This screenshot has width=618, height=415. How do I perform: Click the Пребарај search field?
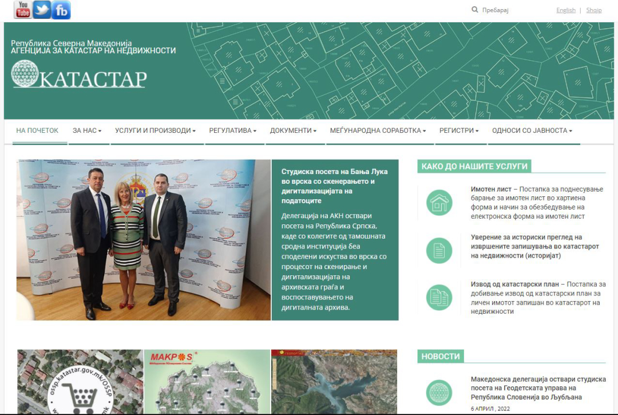496,10
